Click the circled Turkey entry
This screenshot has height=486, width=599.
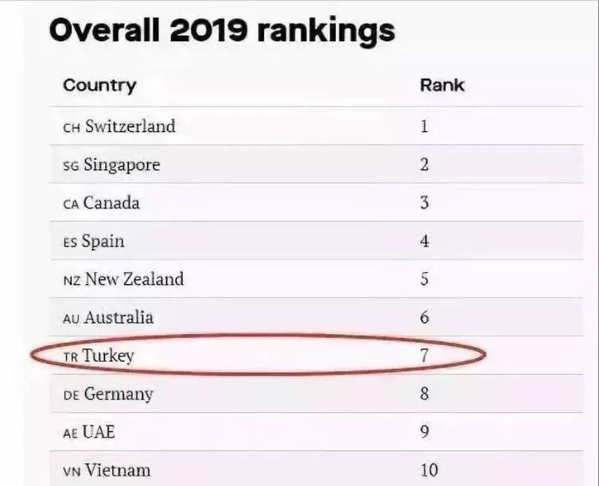tap(108, 356)
